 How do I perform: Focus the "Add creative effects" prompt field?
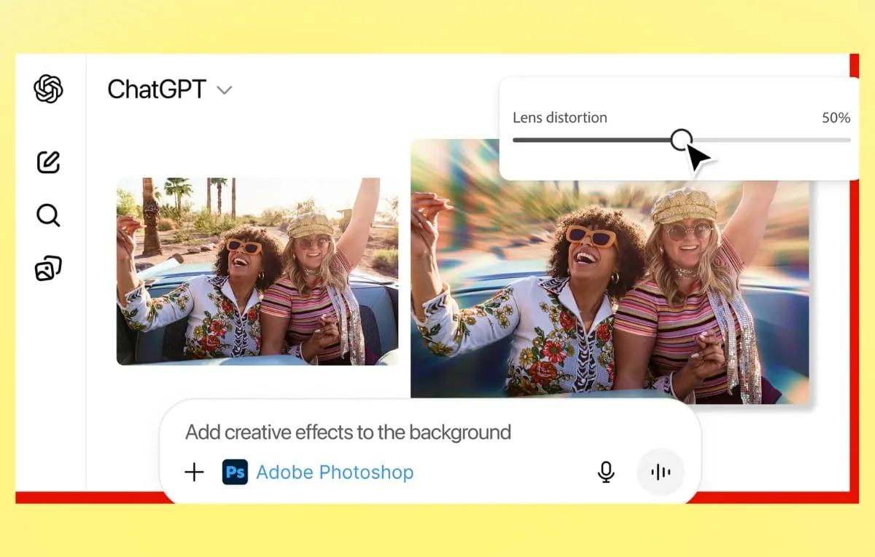[x=348, y=432]
